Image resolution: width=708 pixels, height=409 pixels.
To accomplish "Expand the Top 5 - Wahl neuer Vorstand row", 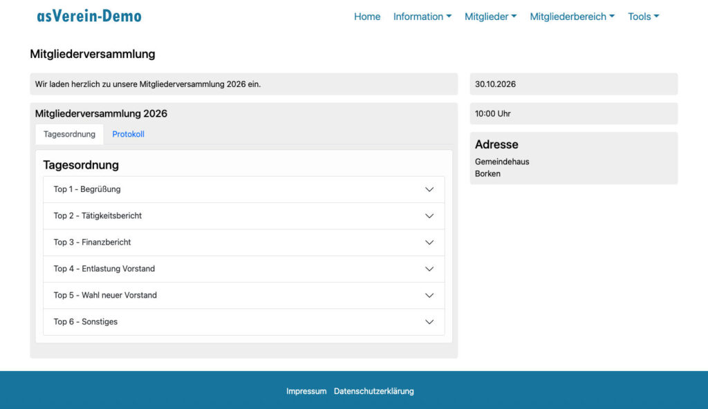I will click(x=106, y=295).
